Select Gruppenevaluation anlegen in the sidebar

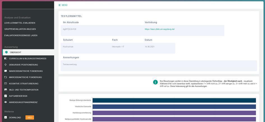(20, 29)
